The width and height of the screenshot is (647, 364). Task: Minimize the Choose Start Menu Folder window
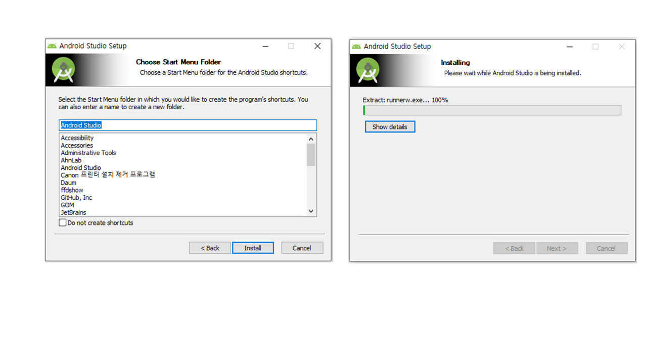[x=265, y=46]
